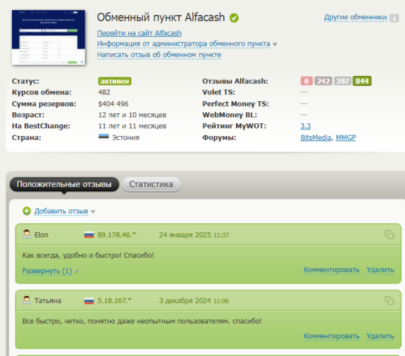Click Комментировать on Elon's review

pyautogui.click(x=331, y=270)
